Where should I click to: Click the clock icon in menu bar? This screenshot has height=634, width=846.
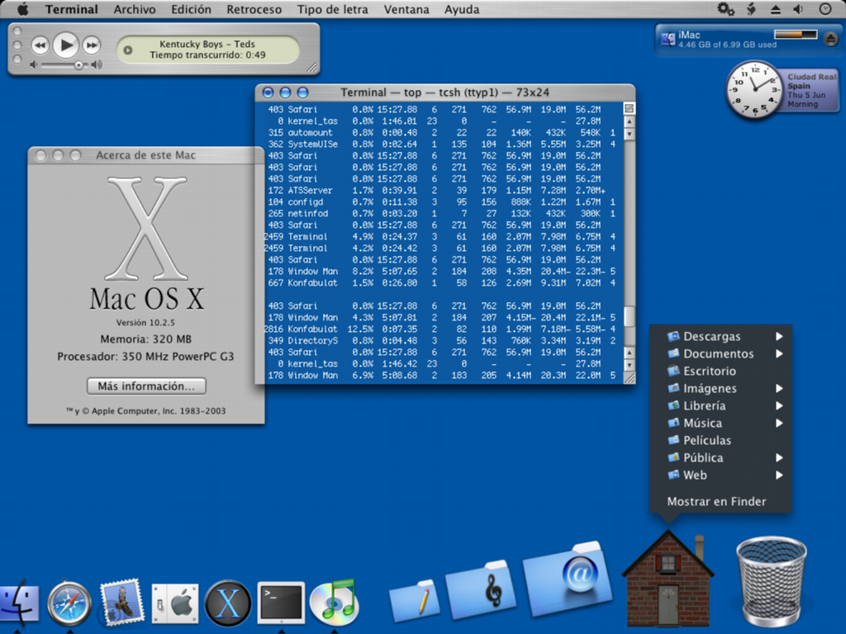[825, 9]
